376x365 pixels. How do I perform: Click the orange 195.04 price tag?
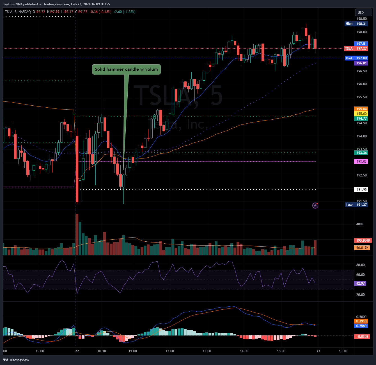coord(361,109)
